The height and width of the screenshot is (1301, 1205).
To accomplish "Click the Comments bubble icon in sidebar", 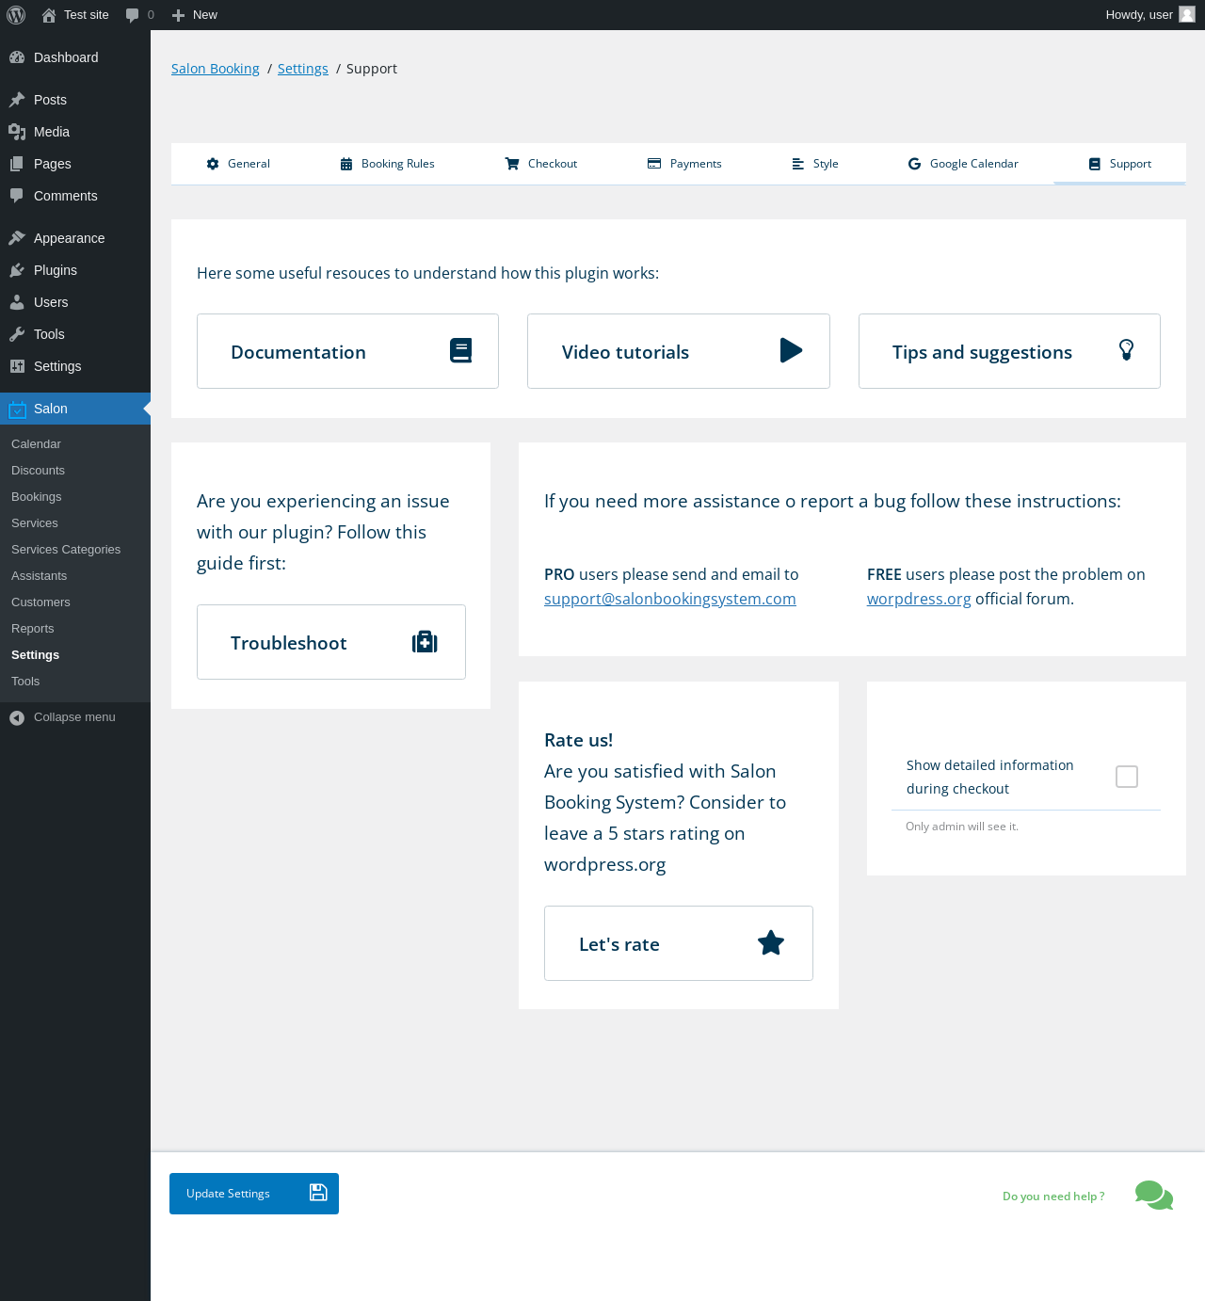I will [x=17, y=196].
